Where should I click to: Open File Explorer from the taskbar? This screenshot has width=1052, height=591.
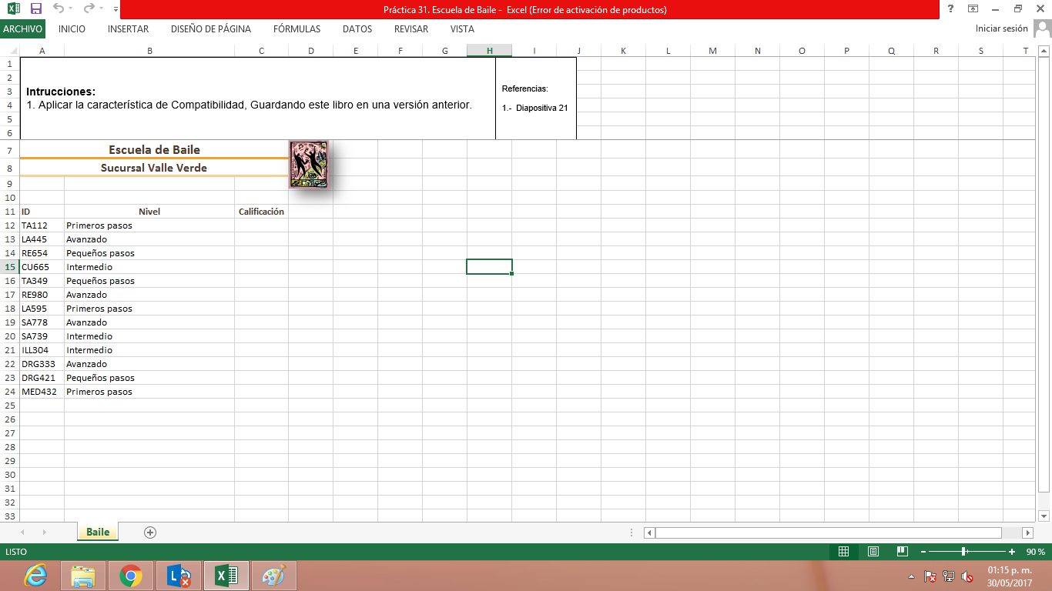83,576
